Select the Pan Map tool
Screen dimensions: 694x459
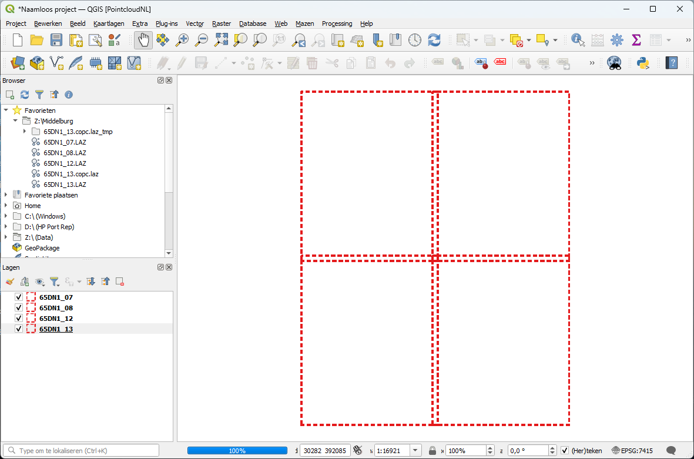(143, 39)
